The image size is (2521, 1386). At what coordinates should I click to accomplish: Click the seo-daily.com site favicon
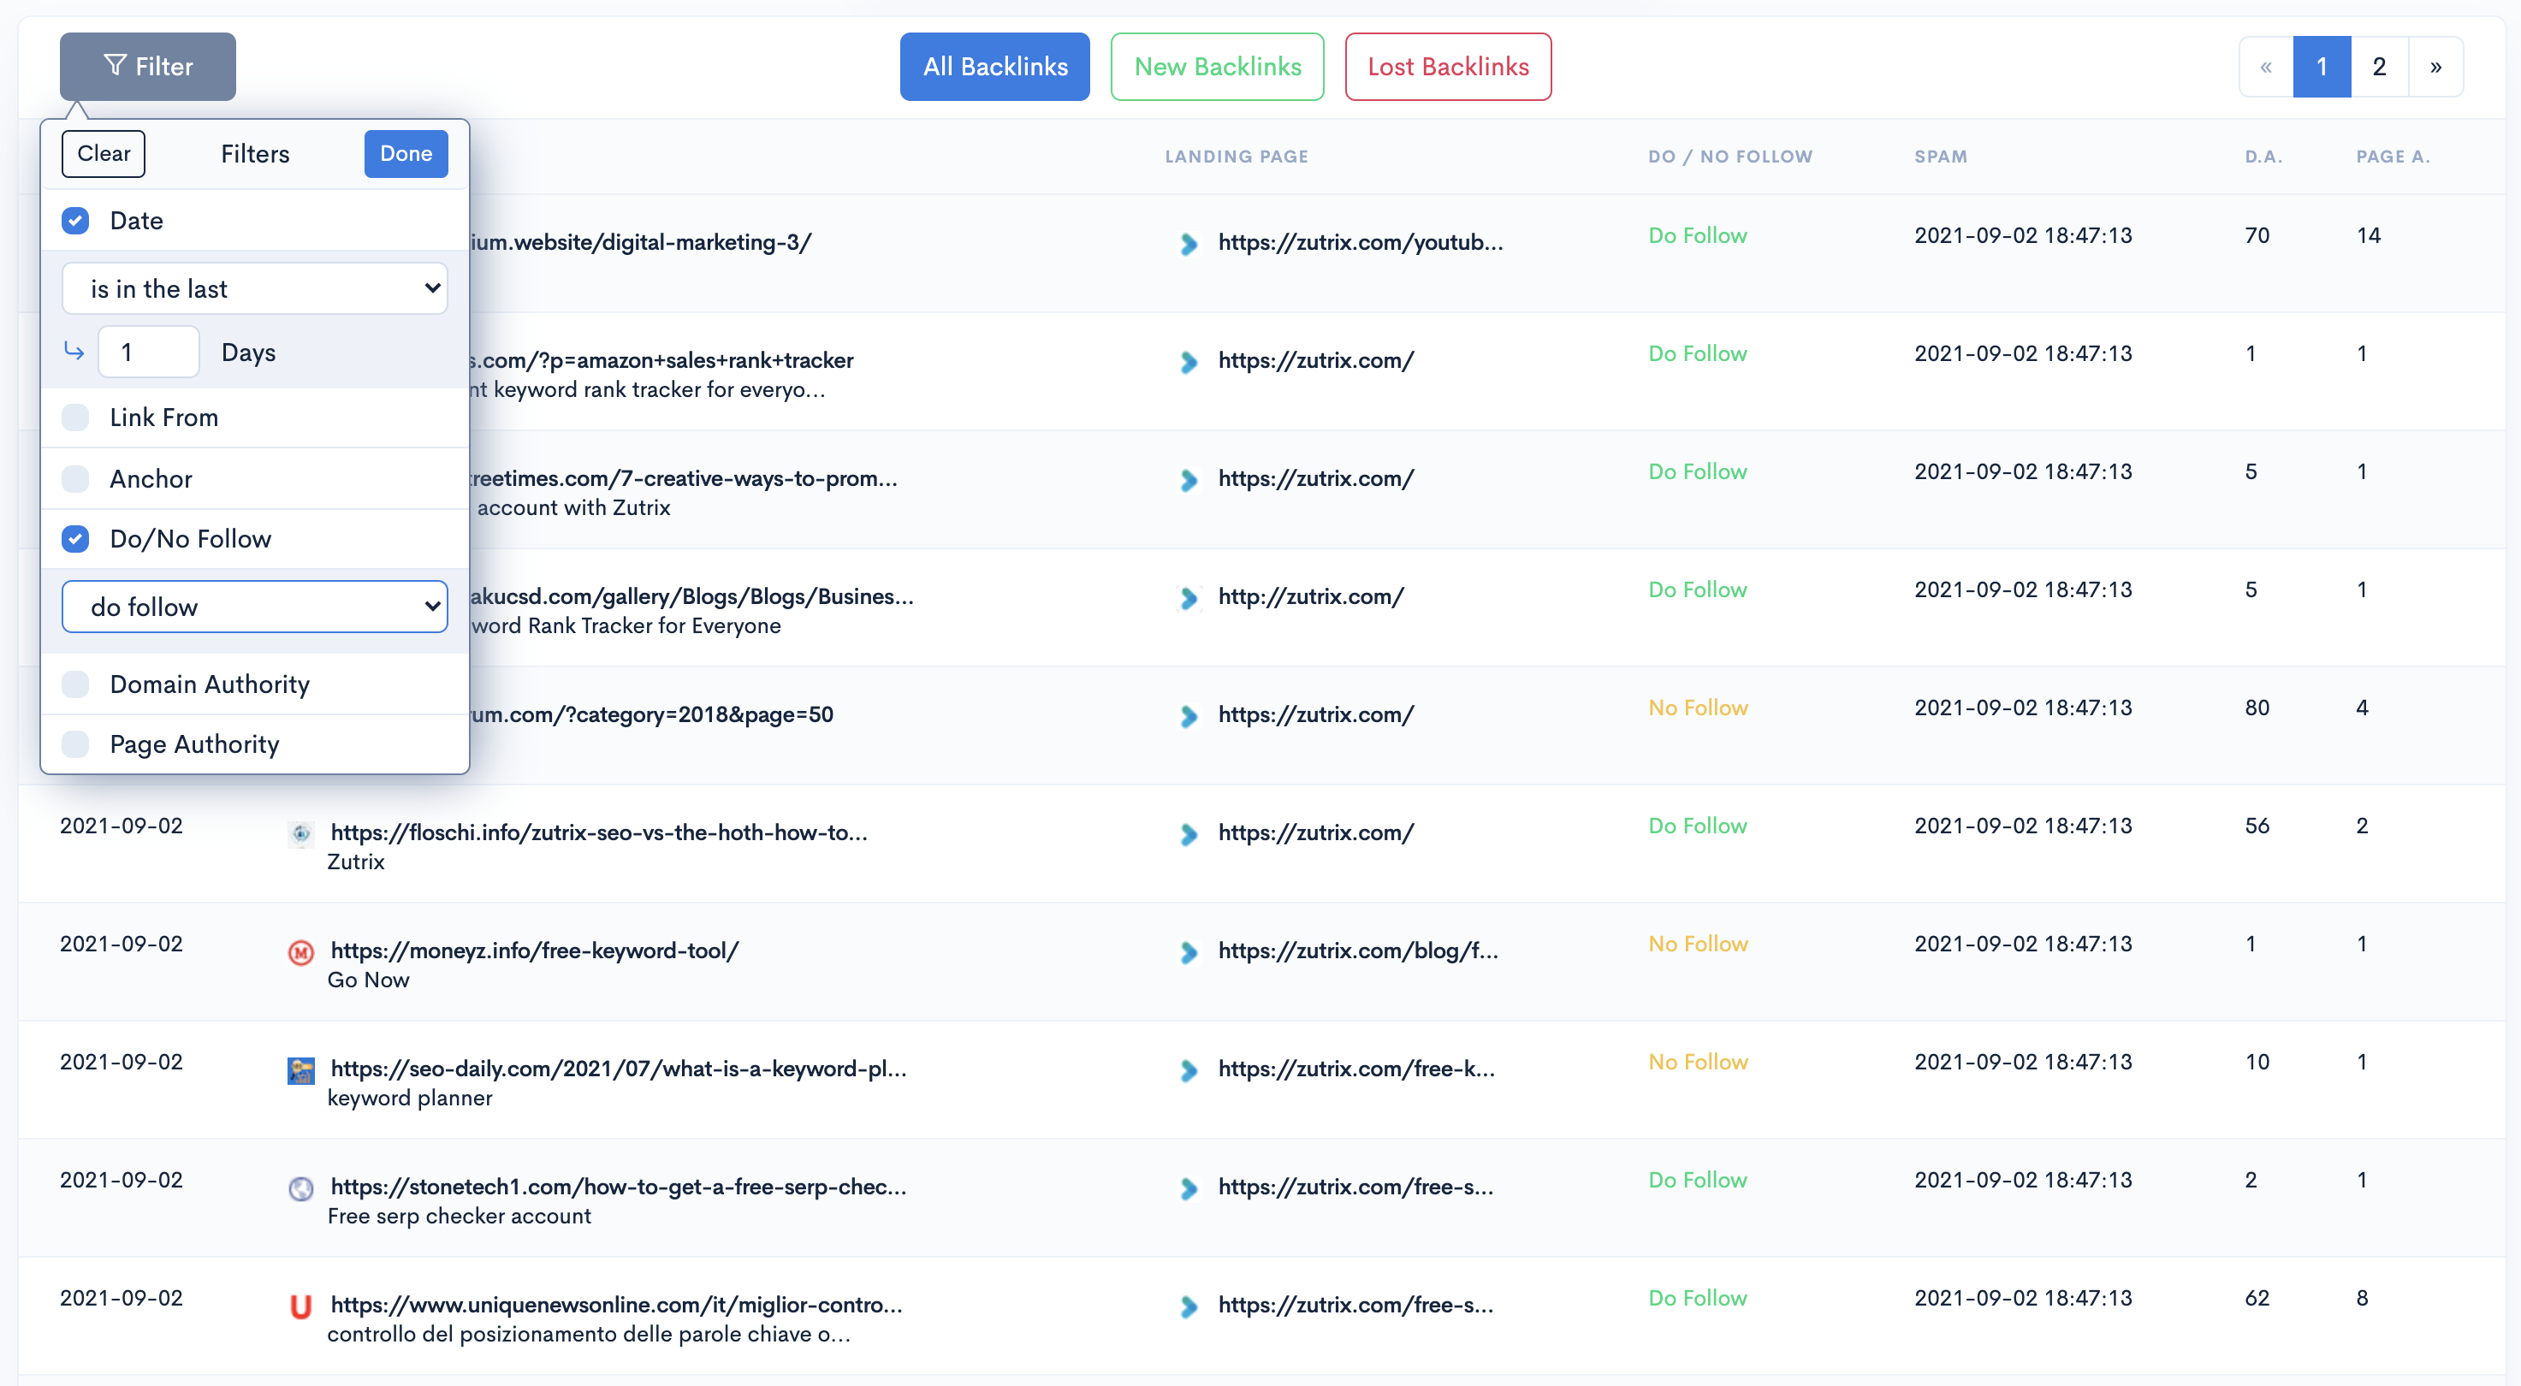[x=300, y=1070]
